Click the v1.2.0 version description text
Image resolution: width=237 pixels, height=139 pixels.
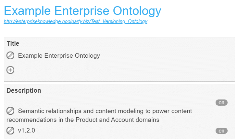coord(26,131)
